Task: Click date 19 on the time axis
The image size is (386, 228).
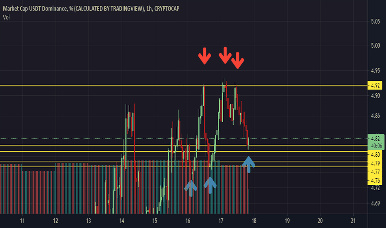Action: pyautogui.click(x=287, y=221)
